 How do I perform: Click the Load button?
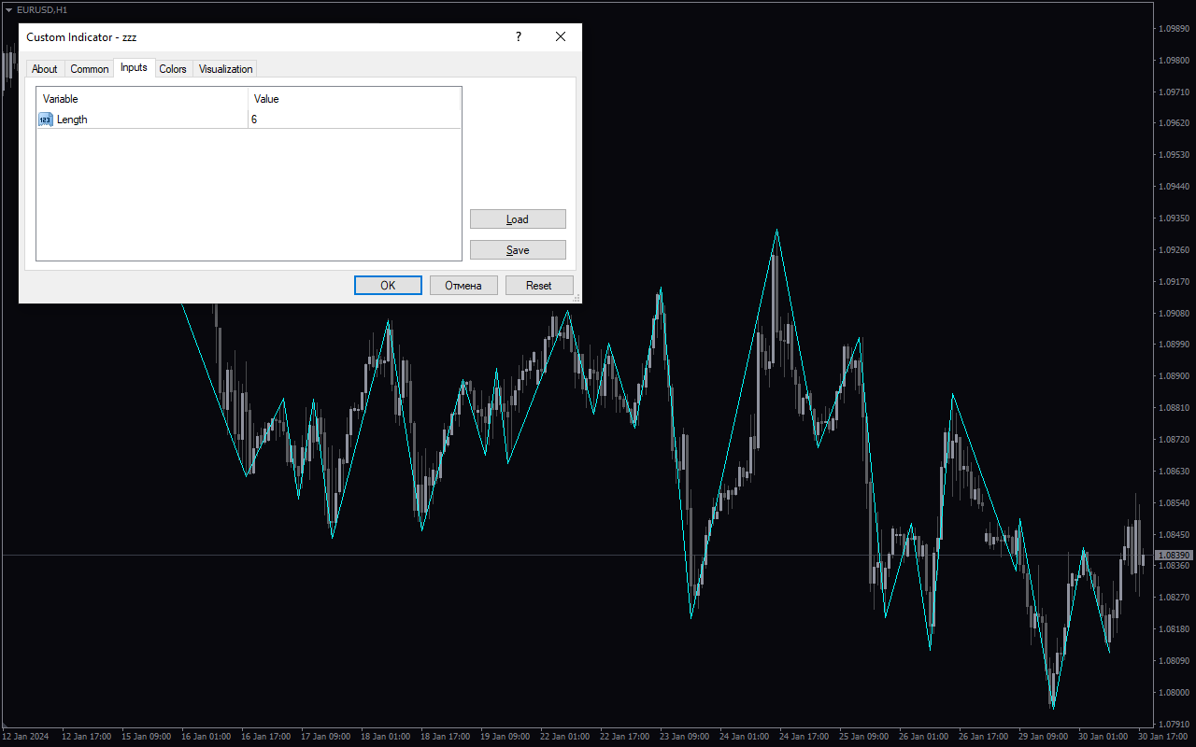[x=518, y=219]
